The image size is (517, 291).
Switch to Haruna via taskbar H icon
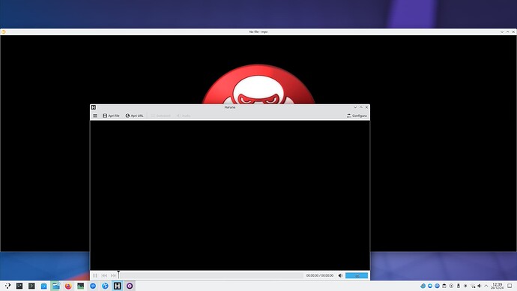pyautogui.click(x=118, y=286)
